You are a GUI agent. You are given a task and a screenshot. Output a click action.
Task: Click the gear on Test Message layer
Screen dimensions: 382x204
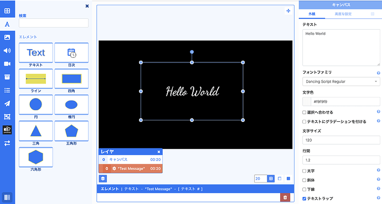click(114, 168)
